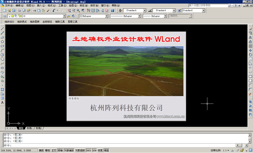
Task: Select the Array modify tool
Action: pyautogui.click(x=250, y=46)
